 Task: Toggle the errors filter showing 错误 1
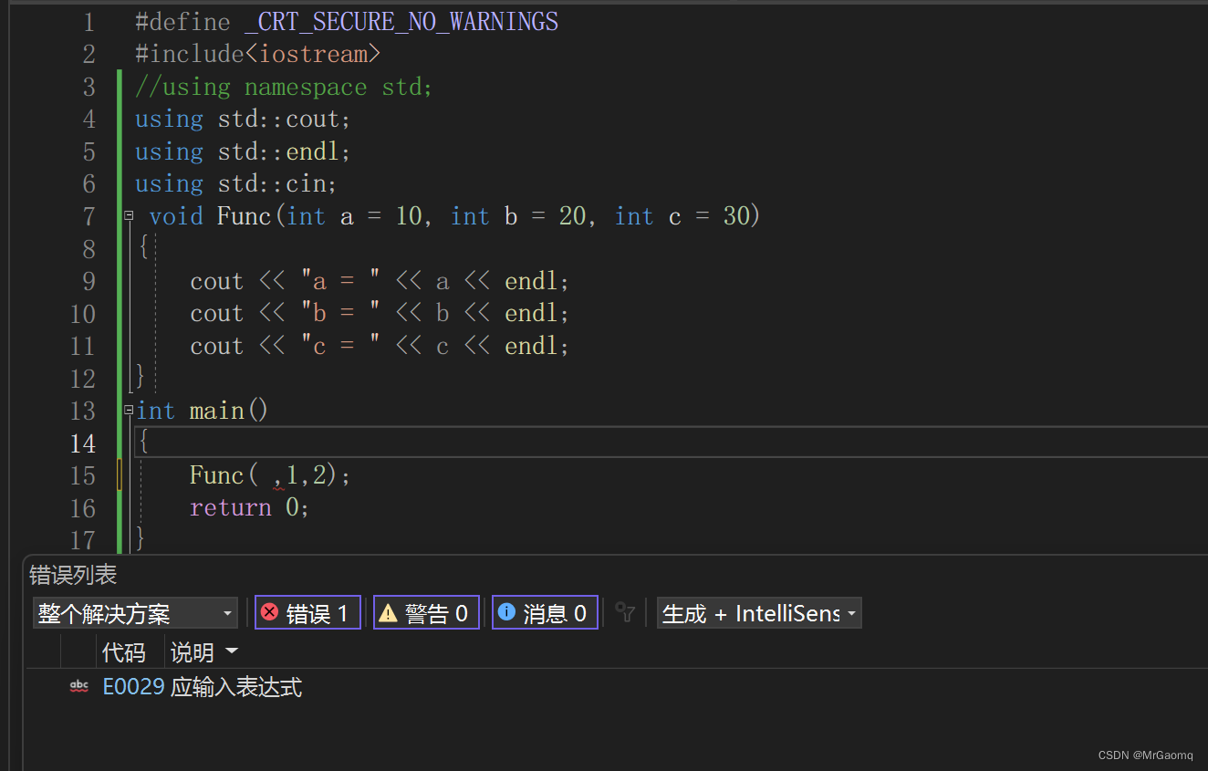tap(307, 613)
